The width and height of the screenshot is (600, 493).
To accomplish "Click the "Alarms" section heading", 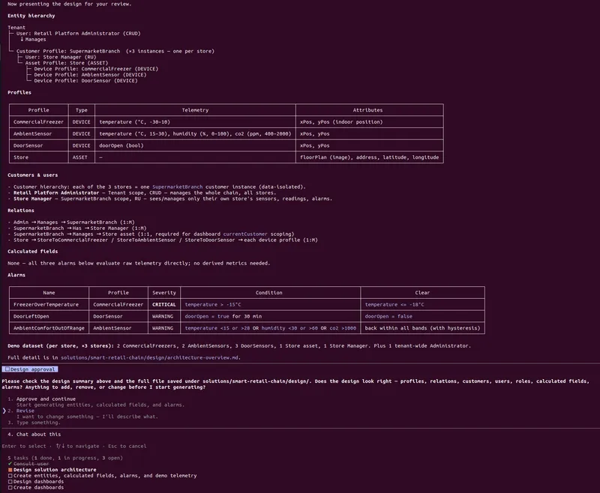I will (16, 275).
